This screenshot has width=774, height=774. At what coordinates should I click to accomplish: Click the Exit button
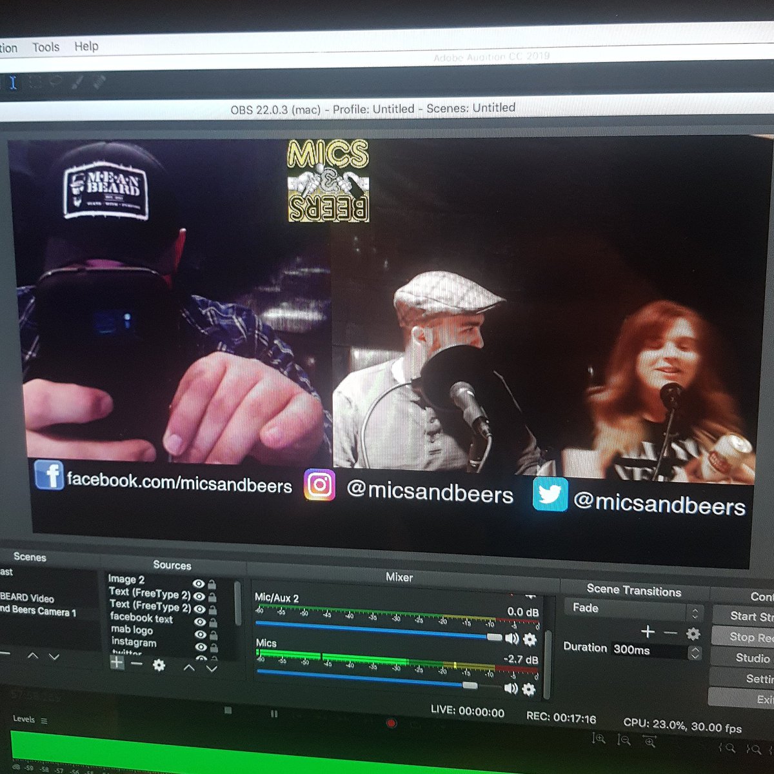point(740,699)
